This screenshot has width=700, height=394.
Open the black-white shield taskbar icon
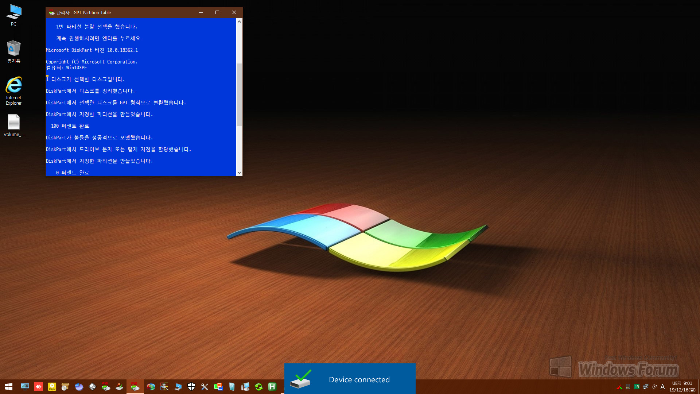click(x=191, y=387)
